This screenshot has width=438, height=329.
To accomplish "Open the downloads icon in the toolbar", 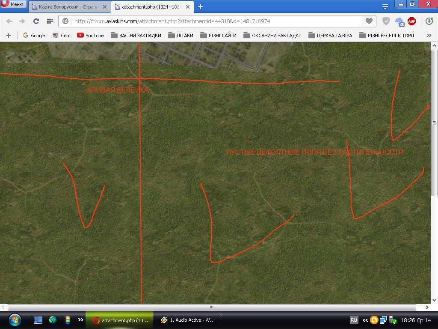I will click(429, 21).
